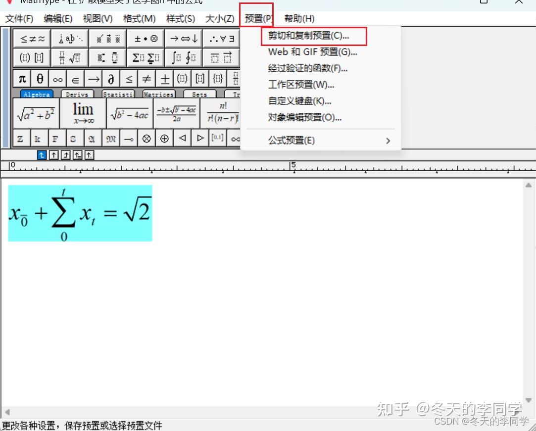
Task: Insert the partial derivative symbol
Action: point(110,78)
